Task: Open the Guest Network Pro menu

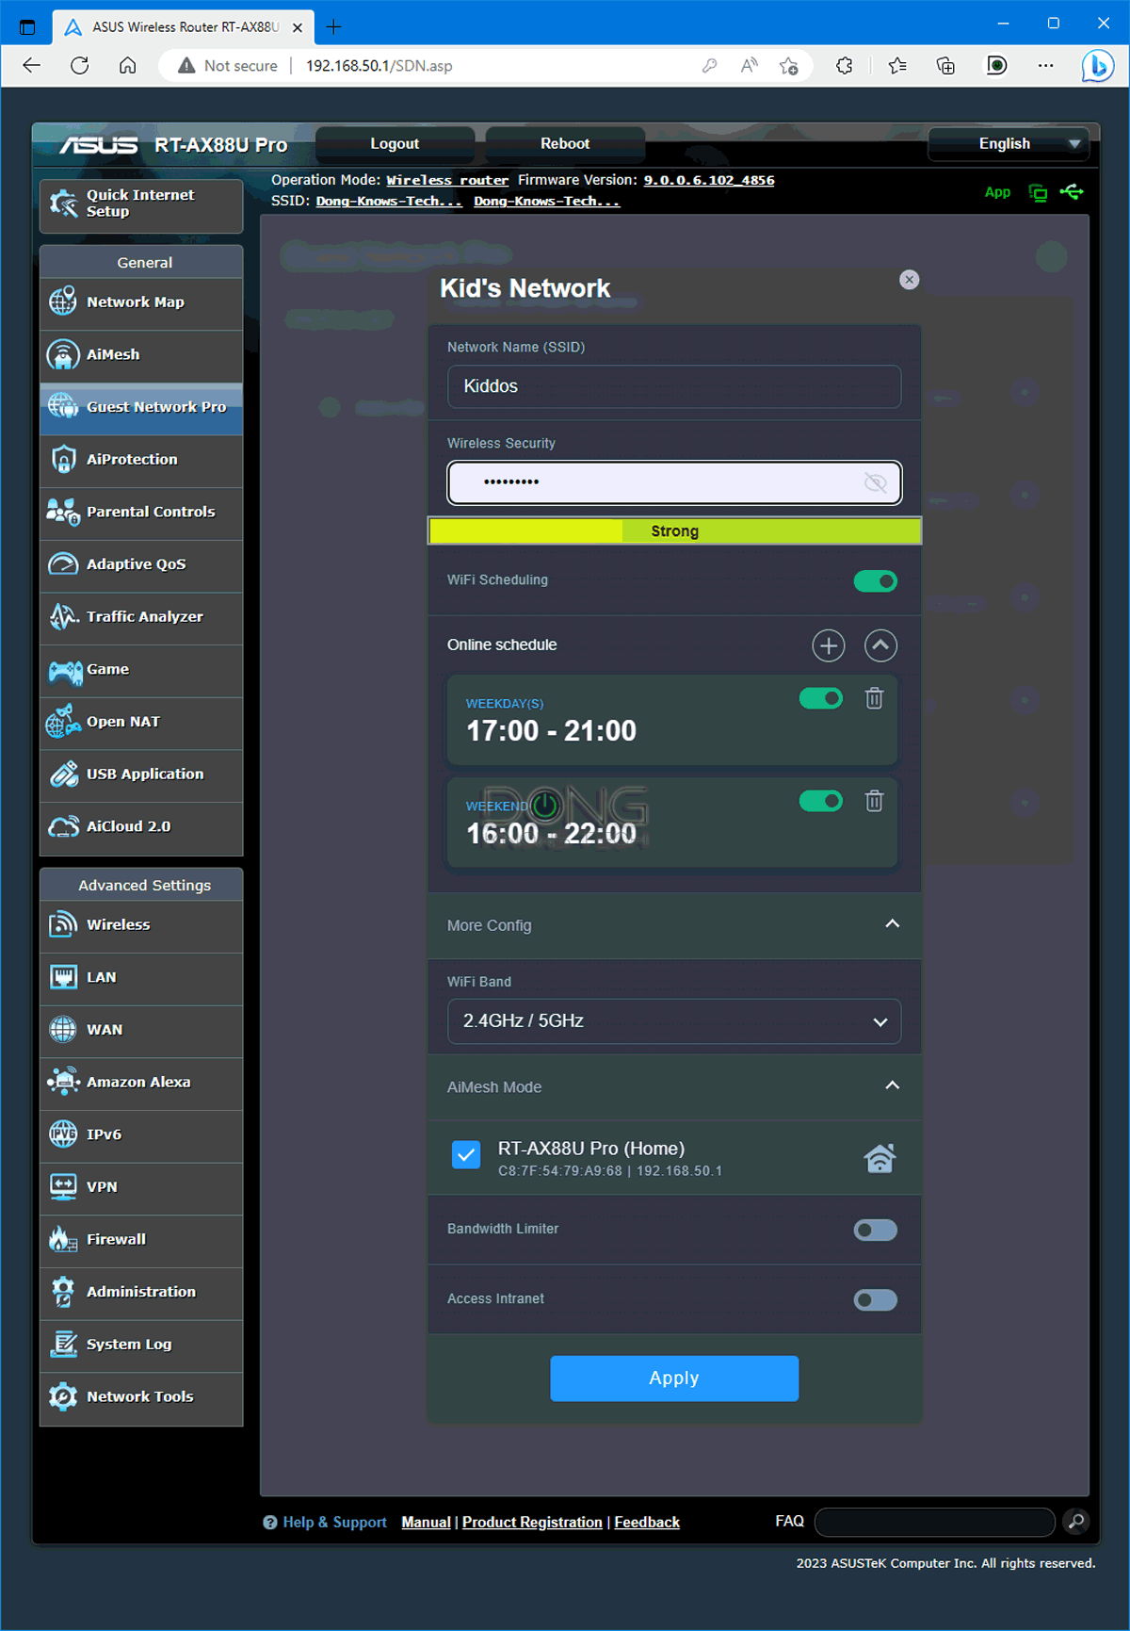Action: [141, 407]
